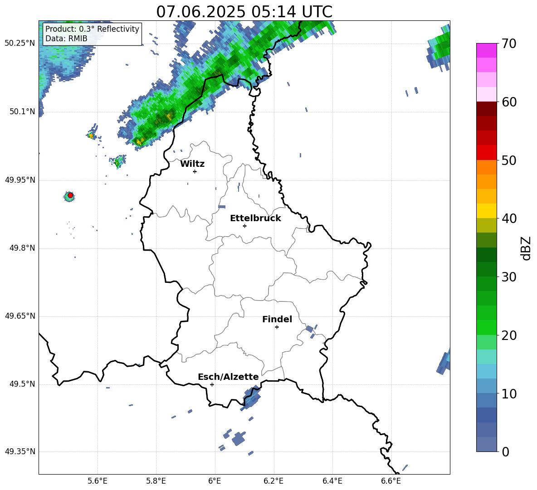
Task: Click the title '07.06.2025 05:14 UTC'
Action: (x=244, y=12)
